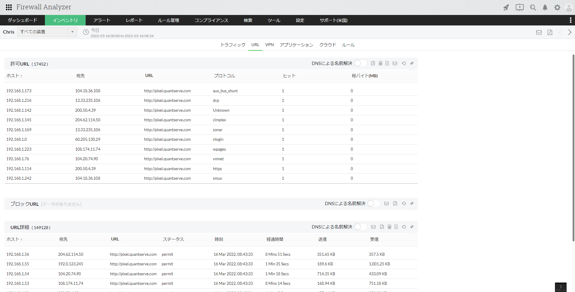The height and width of the screenshot is (292, 575).
Task: Email the ブロックURL widget report
Action: tap(387, 204)
